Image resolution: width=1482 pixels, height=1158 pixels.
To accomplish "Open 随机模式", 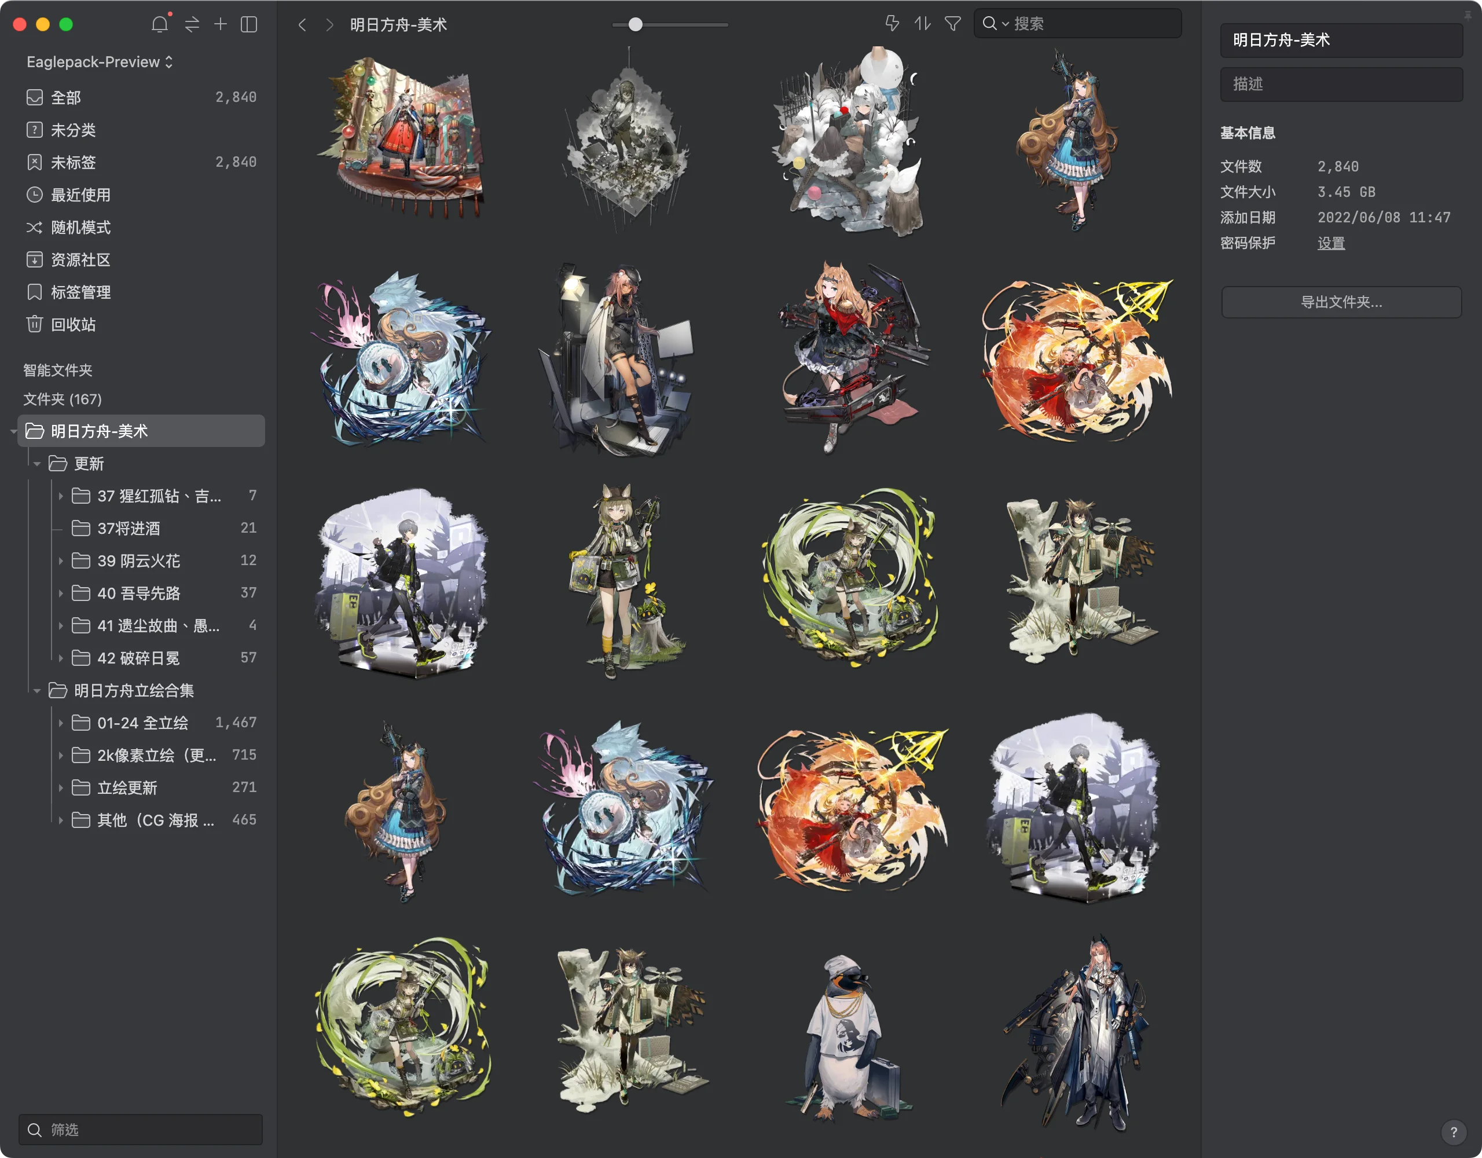I will coord(141,228).
